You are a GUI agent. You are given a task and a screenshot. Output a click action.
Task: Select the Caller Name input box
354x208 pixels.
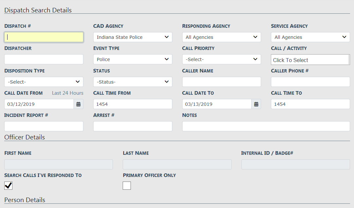point(221,82)
